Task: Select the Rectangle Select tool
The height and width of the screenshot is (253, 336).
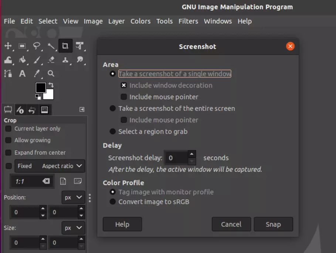Action: click(x=22, y=46)
